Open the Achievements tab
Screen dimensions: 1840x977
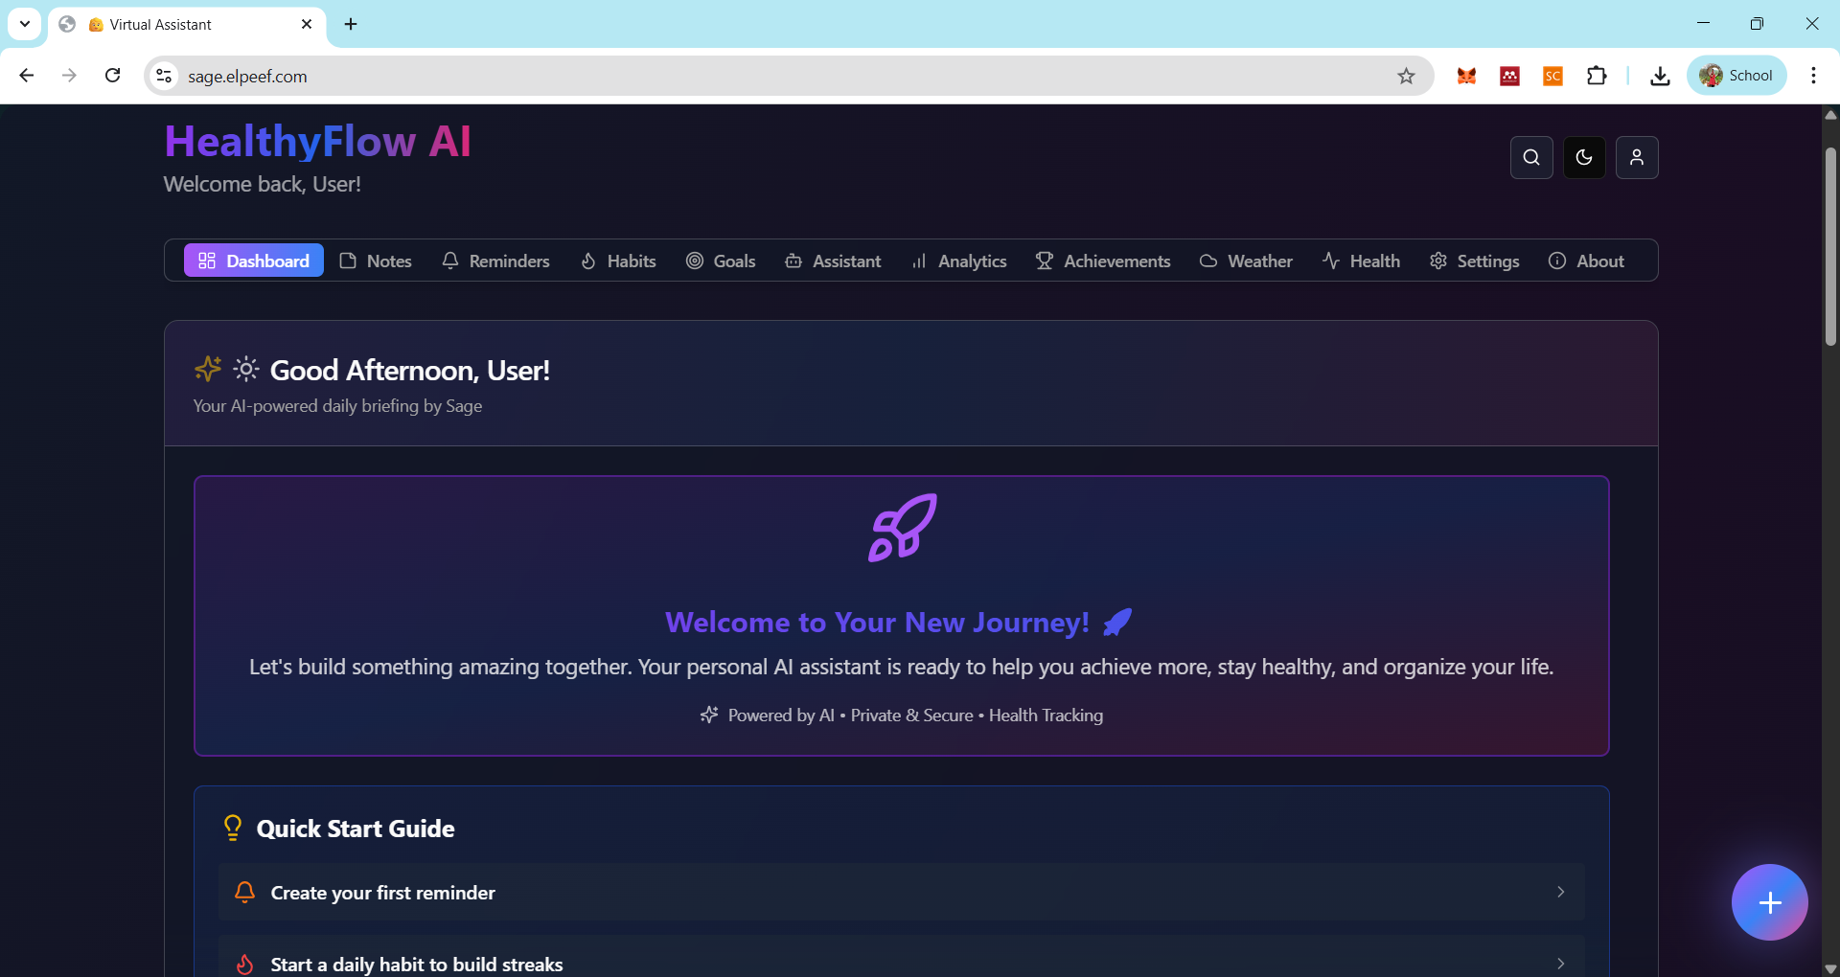click(1103, 261)
